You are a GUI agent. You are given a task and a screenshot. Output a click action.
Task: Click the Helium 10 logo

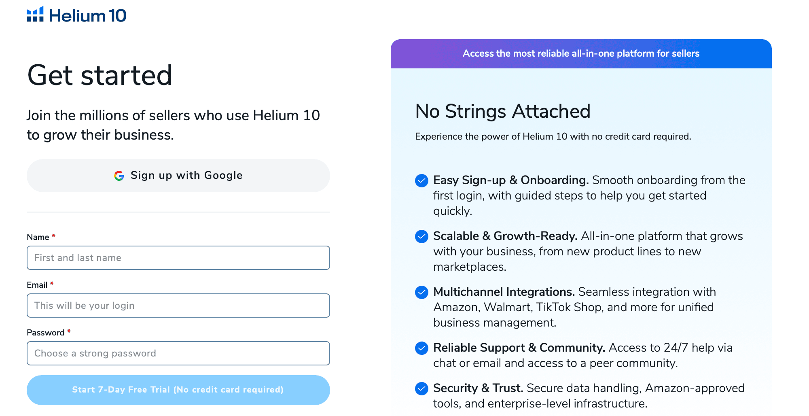point(76,15)
